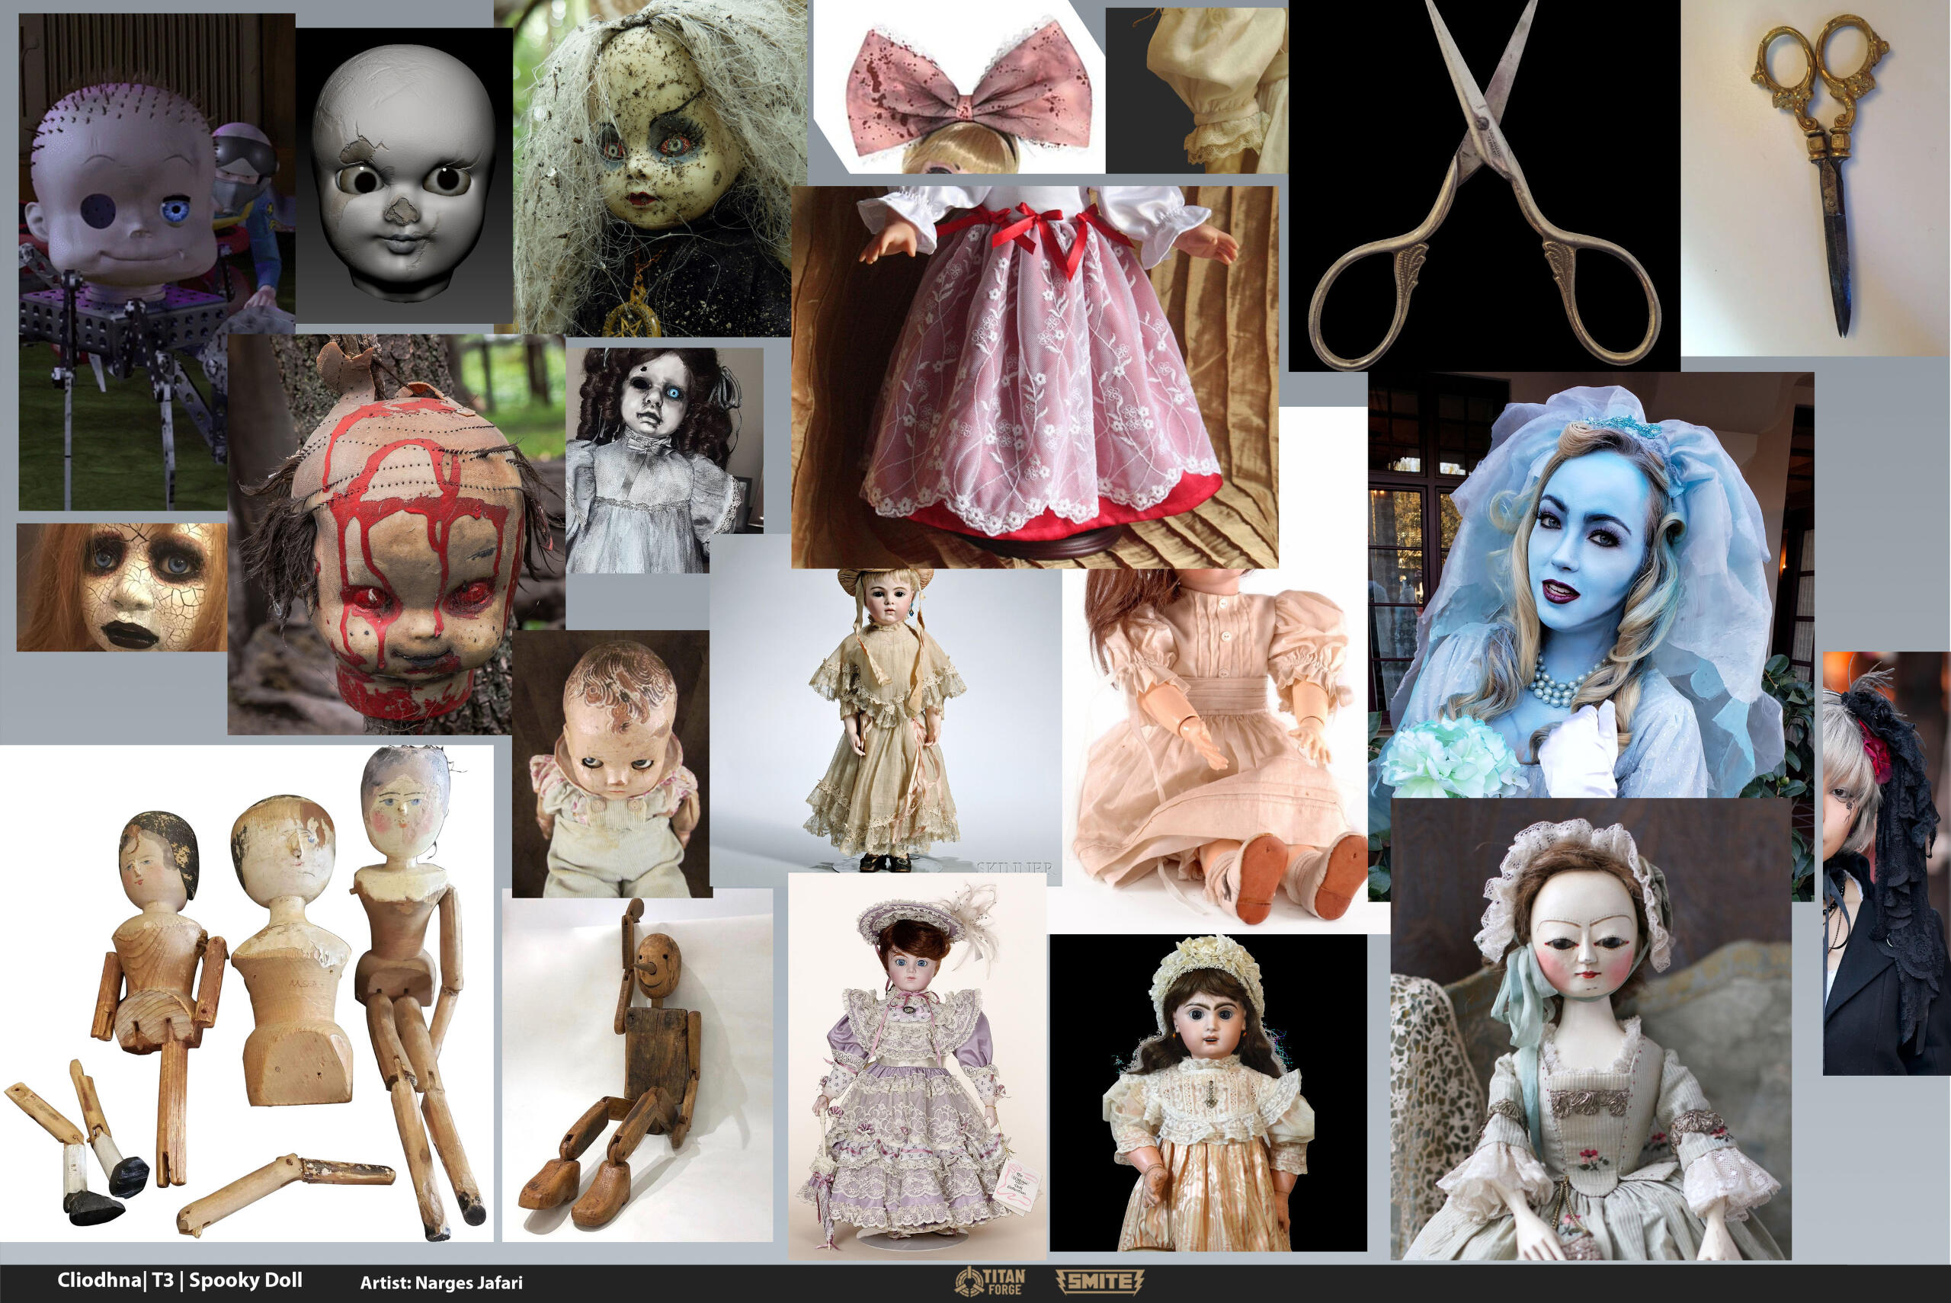Click the Artist: Narges Jafari credit
This screenshot has width=1951, height=1303.
(440, 1282)
